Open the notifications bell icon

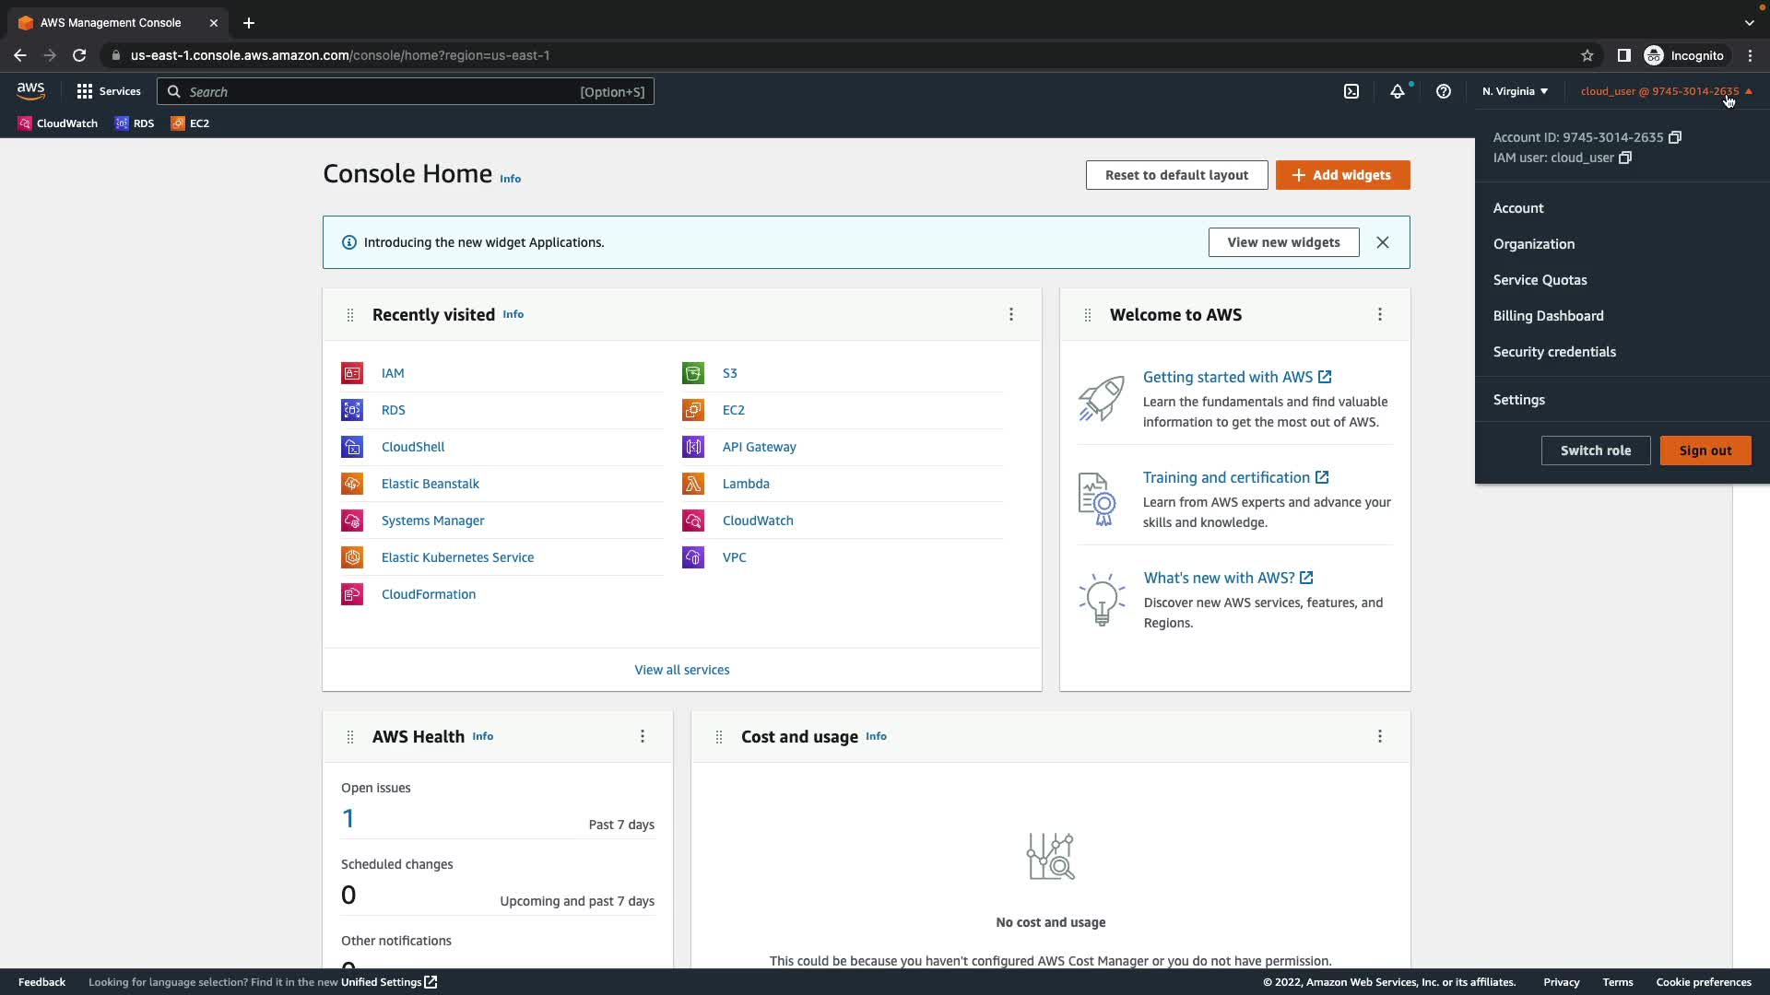pos(1398,91)
